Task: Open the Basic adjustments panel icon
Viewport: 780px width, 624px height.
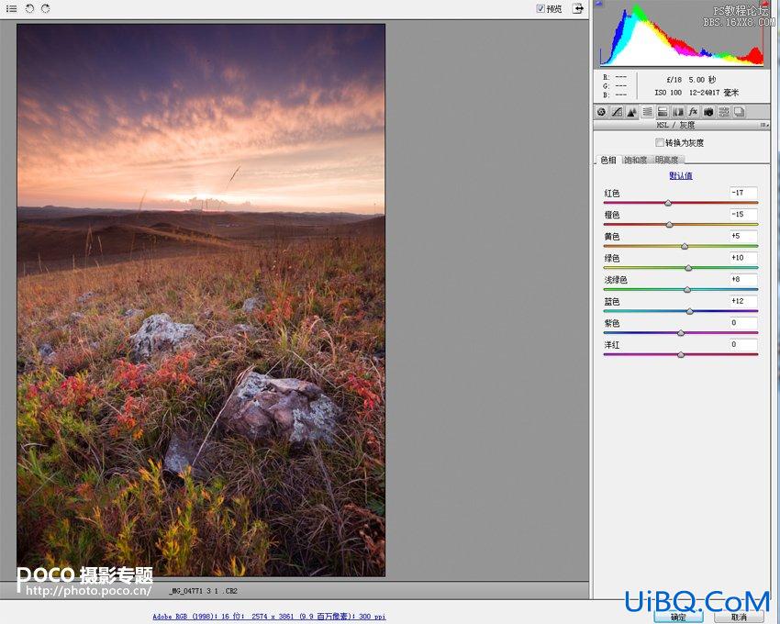Action: [x=601, y=112]
